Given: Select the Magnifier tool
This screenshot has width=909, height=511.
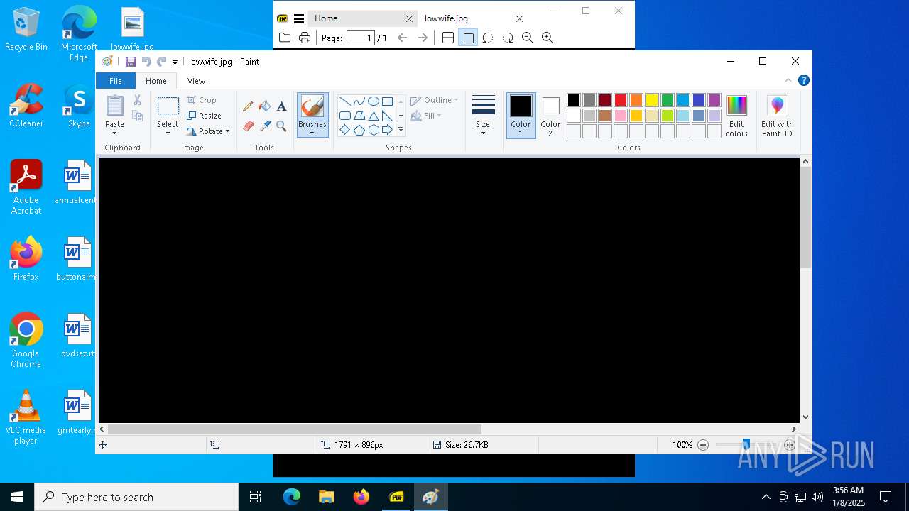Looking at the screenshot, I should [281, 126].
